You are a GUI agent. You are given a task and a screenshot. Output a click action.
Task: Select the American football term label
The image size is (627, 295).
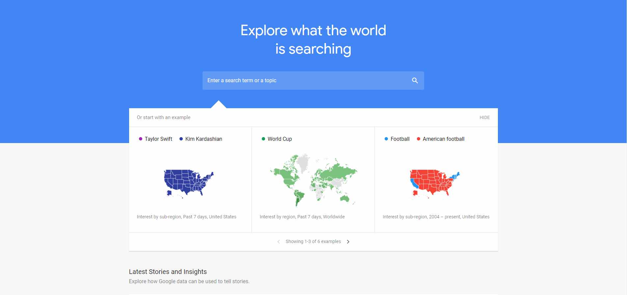point(443,139)
